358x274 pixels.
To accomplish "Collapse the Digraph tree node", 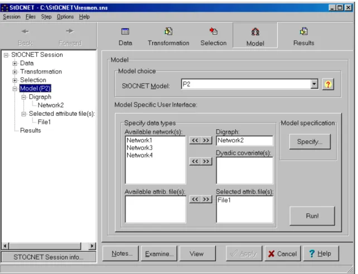I will coord(23,97).
